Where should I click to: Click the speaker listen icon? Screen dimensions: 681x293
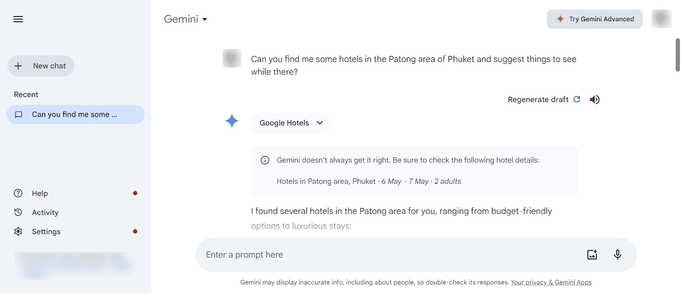(595, 100)
